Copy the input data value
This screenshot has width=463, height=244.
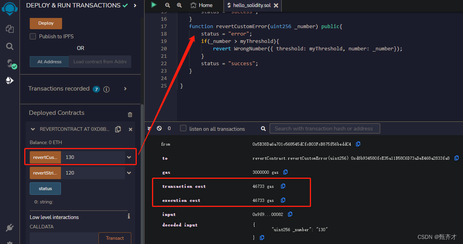(x=290, y=214)
